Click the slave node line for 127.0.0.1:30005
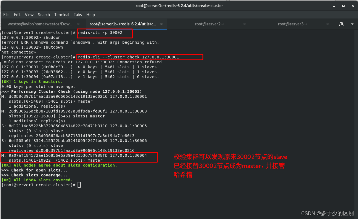Viewport: 358px width, 219px height. coord(74,126)
